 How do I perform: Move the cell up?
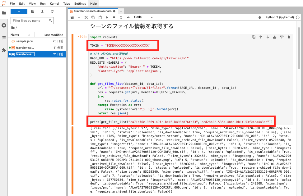pyautogui.click(x=261, y=37)
